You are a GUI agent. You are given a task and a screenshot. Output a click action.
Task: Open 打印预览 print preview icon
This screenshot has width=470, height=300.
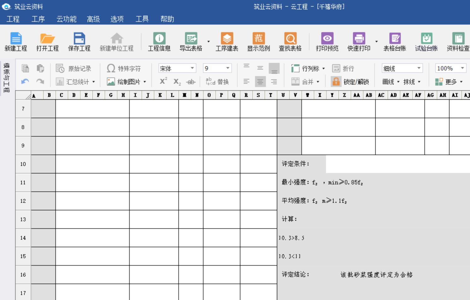[327, 38]
